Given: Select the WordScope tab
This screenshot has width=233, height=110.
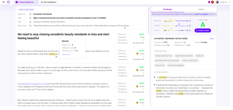Looking at the screenshot, I should click(x=167, y=10).
